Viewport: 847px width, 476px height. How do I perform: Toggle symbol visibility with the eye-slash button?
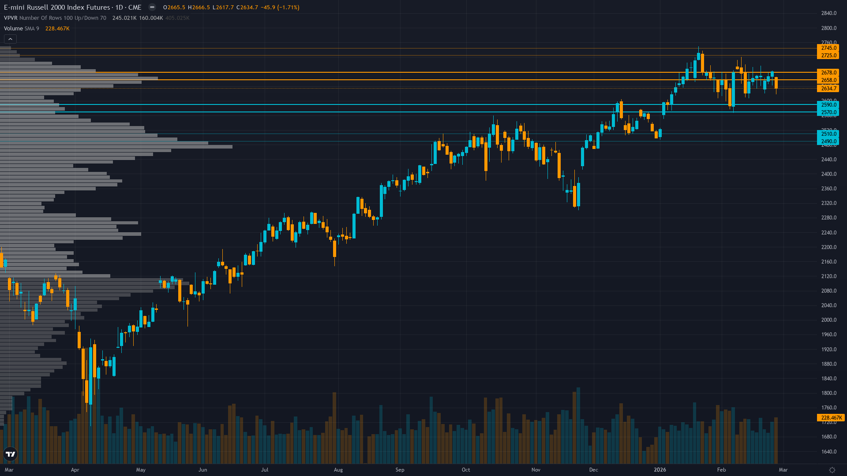[x=152, y=7]
